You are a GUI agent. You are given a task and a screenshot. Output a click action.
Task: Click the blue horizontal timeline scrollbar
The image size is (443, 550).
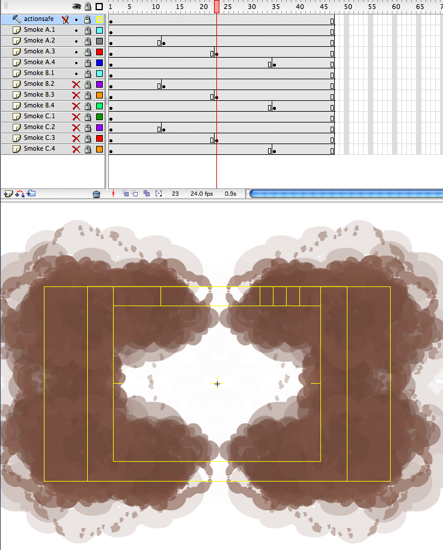[x=346, y=193]
